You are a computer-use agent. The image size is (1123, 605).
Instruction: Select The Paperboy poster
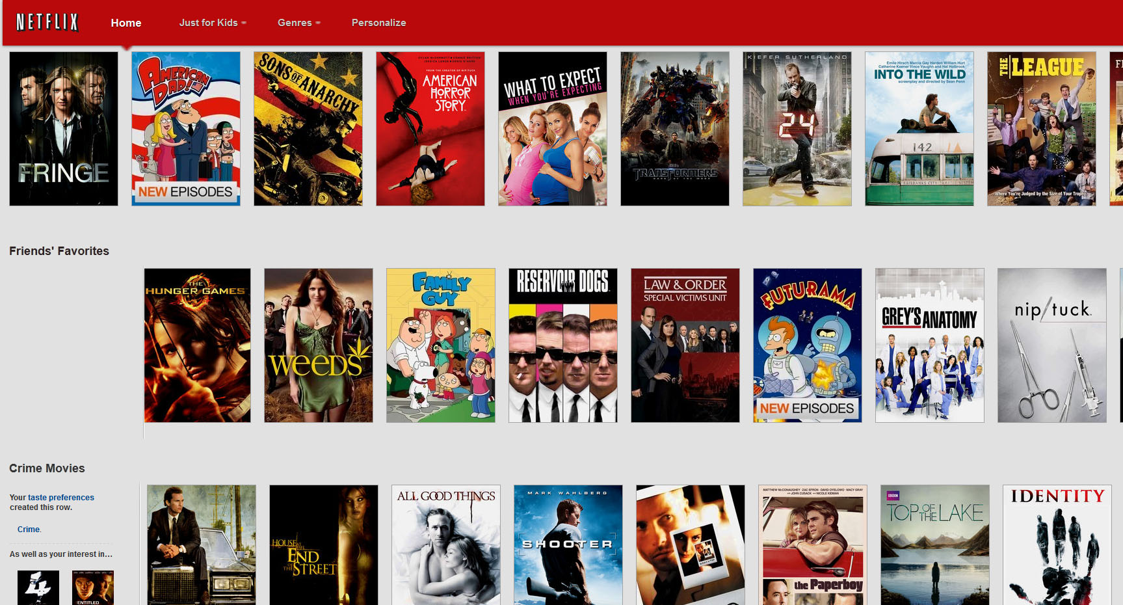coord(813,545)
